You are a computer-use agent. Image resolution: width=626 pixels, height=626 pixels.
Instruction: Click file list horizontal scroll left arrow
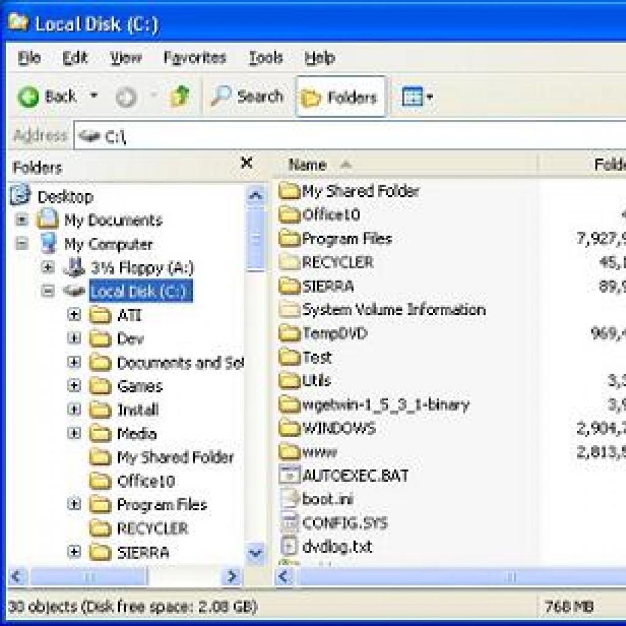click(x=284, y=576)
